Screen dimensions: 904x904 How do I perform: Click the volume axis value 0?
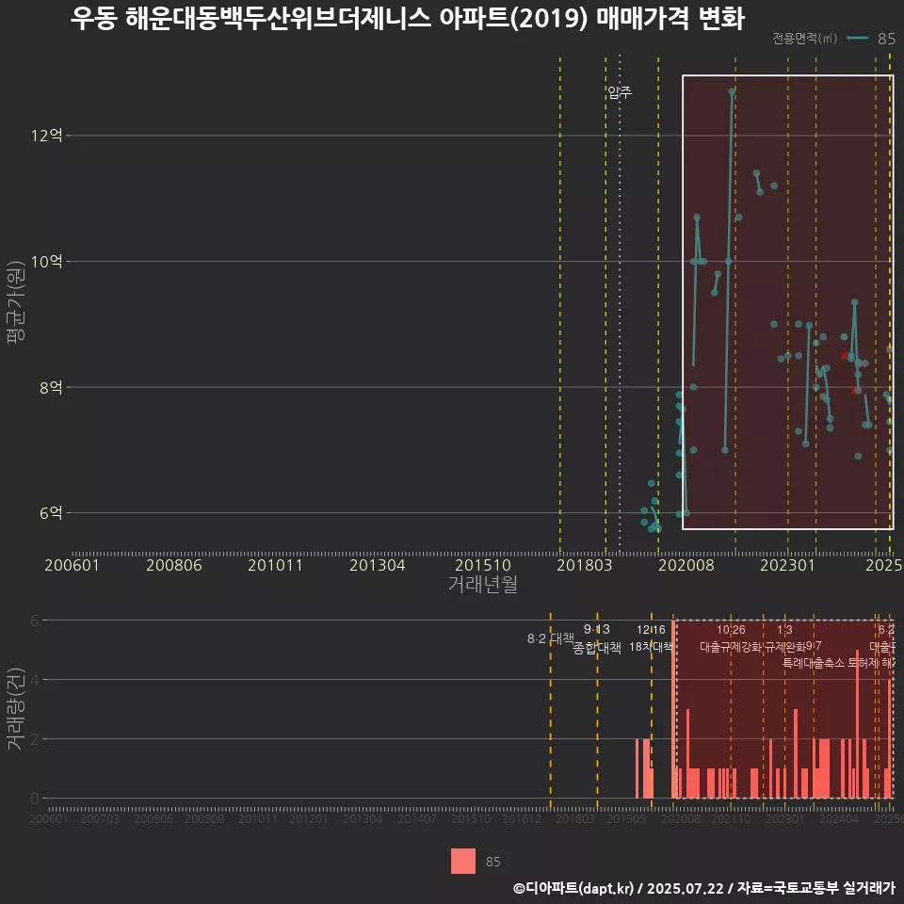click(x=35, y=799)
